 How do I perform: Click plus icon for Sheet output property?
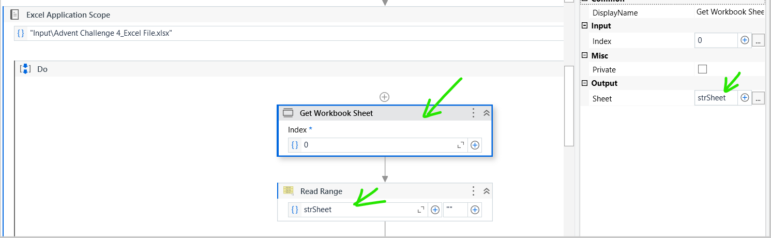click(x=745, y=98)
